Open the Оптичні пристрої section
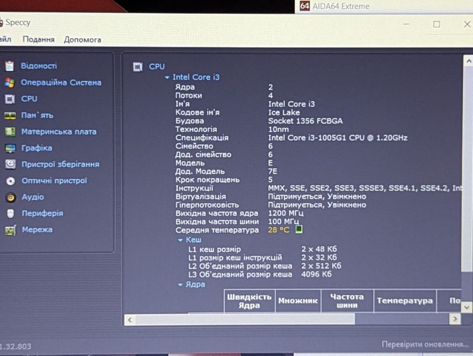Screen dimensions: 473x356 tap(54, 180)
